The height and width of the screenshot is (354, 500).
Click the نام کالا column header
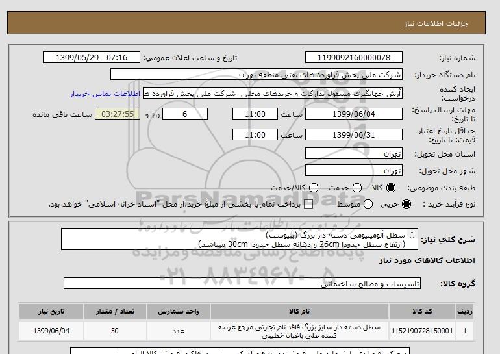(299, 311)
